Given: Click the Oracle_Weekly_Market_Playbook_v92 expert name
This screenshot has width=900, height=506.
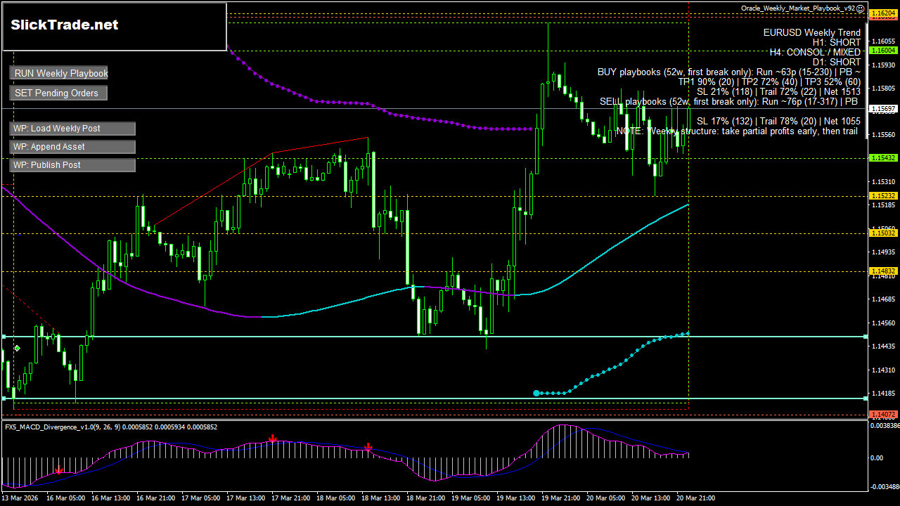Looking at the screenshot, I should coord(798,8).
